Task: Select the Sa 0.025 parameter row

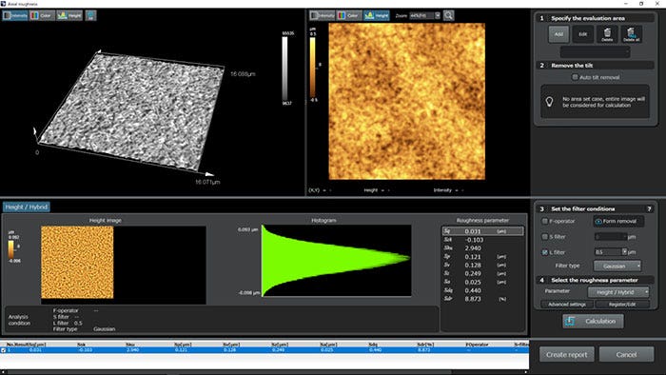Action: tap(482, 282)
